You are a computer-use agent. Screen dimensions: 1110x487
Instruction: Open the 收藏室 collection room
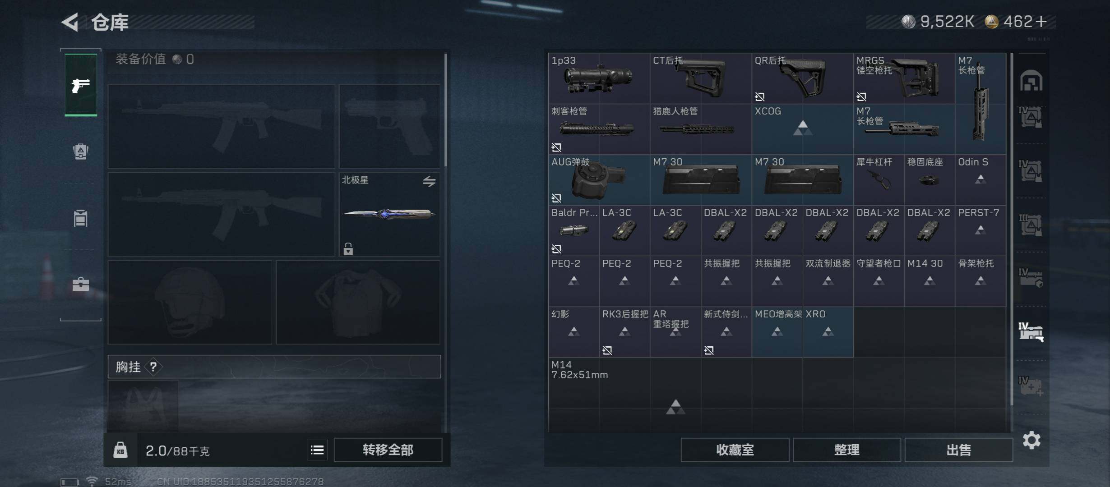click(x=735, y=450)
